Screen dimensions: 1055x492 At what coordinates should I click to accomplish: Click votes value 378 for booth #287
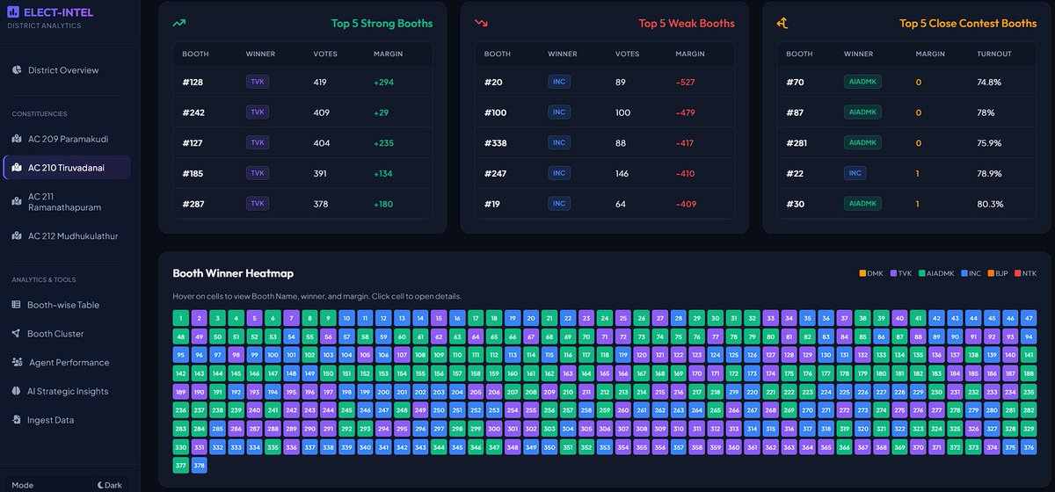click(x=321, y=204)
